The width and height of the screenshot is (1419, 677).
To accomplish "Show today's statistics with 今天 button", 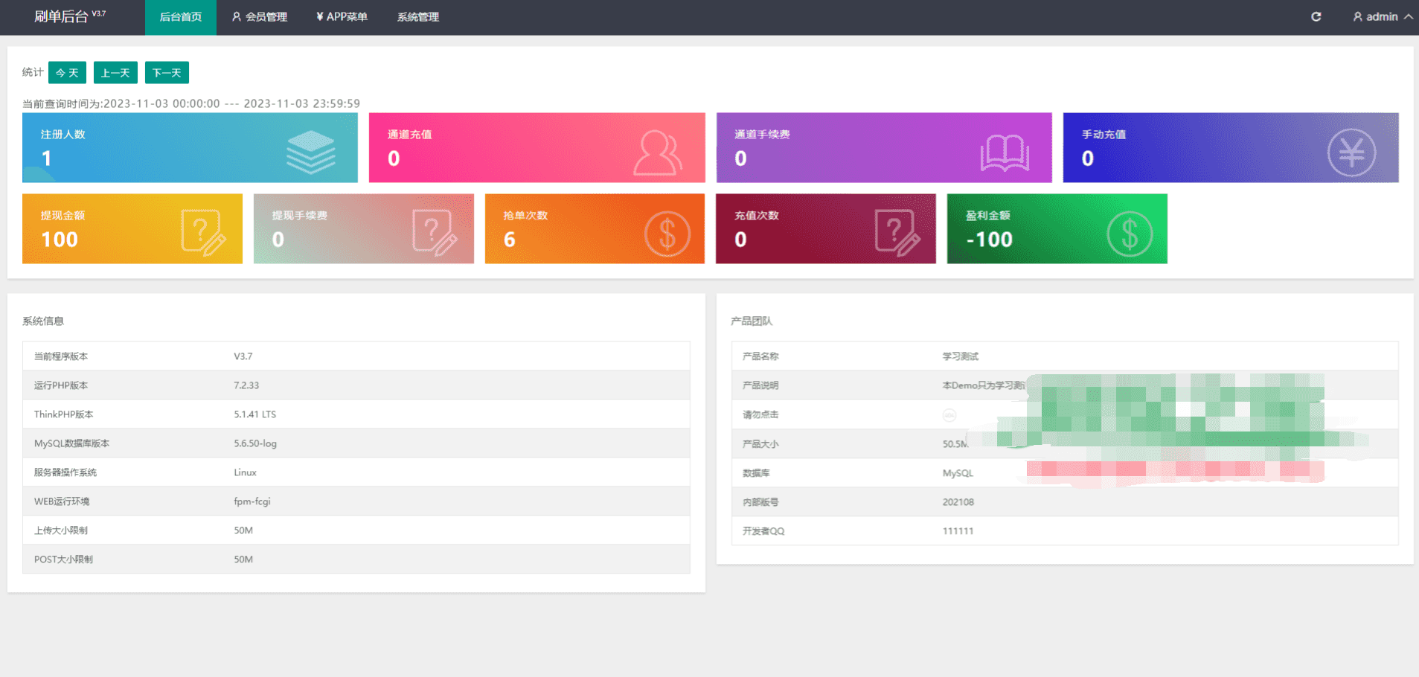I will pos(67,73).
